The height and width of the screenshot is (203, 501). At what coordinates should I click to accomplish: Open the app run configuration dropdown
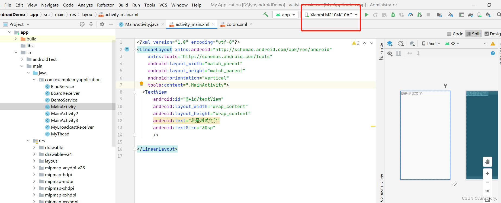point(285,15)
